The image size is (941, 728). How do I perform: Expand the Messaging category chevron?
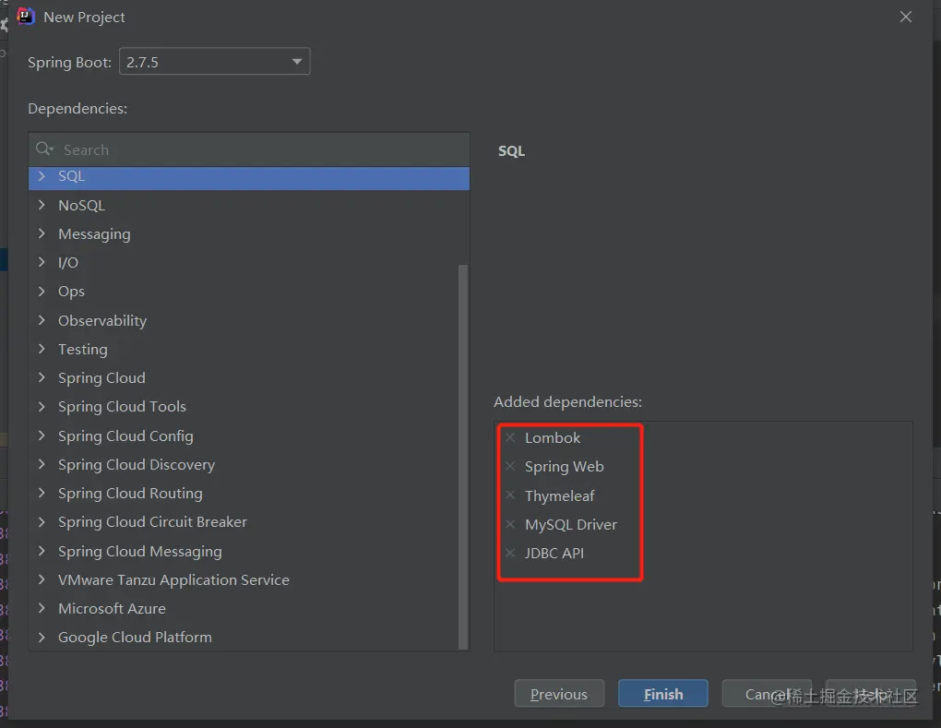click(42, 233)
